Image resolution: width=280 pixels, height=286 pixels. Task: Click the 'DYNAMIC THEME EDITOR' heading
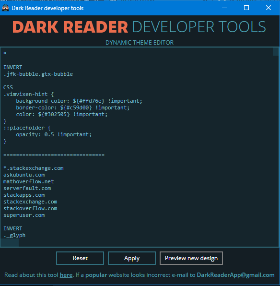(140, 43)
